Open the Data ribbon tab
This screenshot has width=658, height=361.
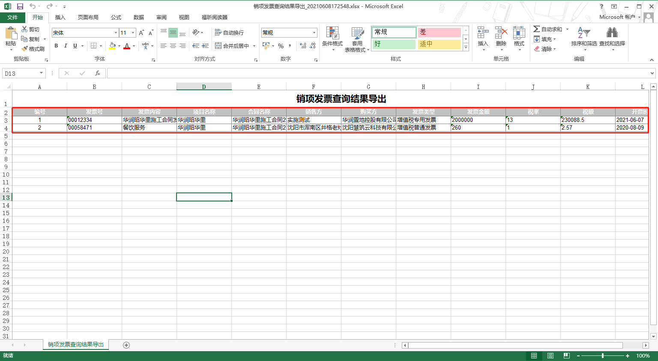tap(138, 18)
